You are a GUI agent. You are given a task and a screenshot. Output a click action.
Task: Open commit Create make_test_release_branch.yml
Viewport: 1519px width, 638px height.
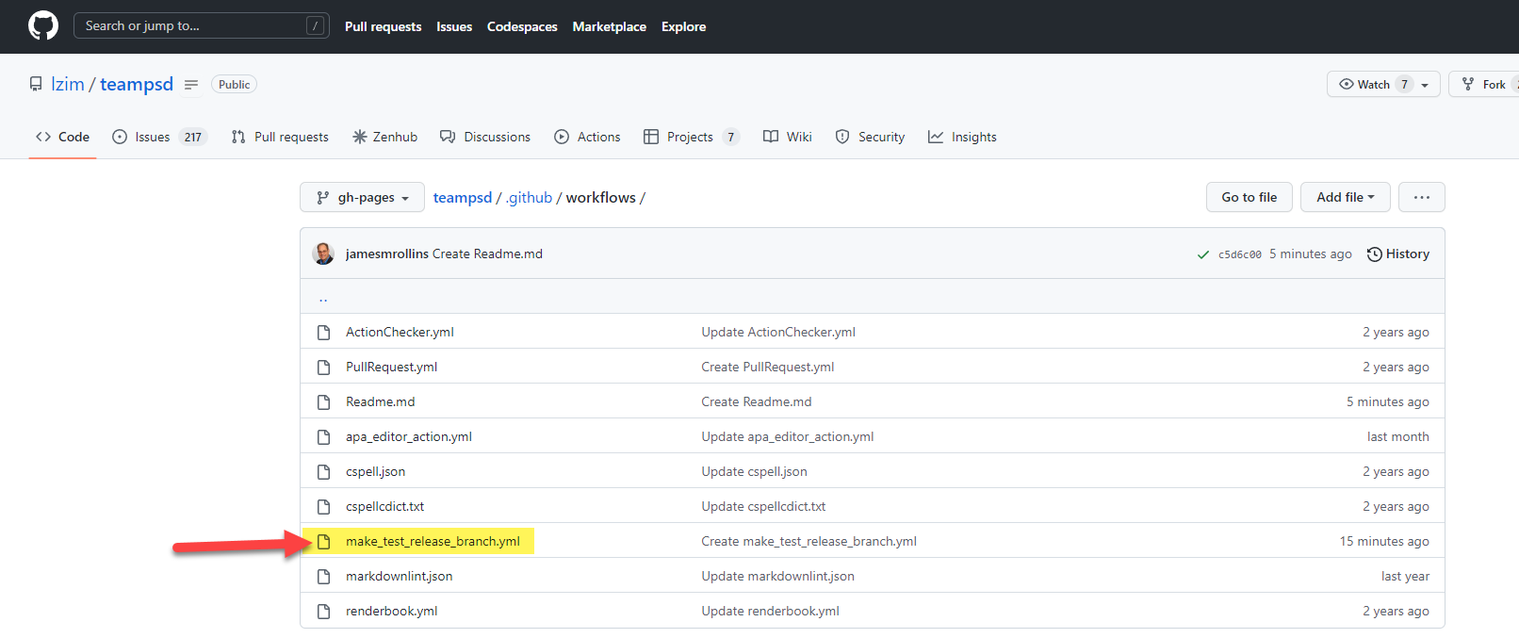pyautogui.click(x=808, y=541)
